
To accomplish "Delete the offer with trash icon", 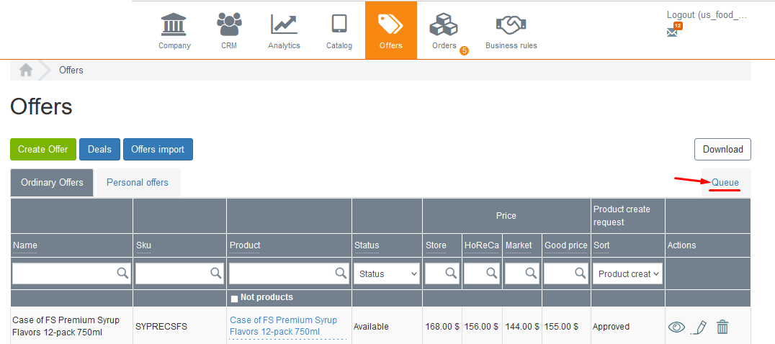I will point(722,327).
